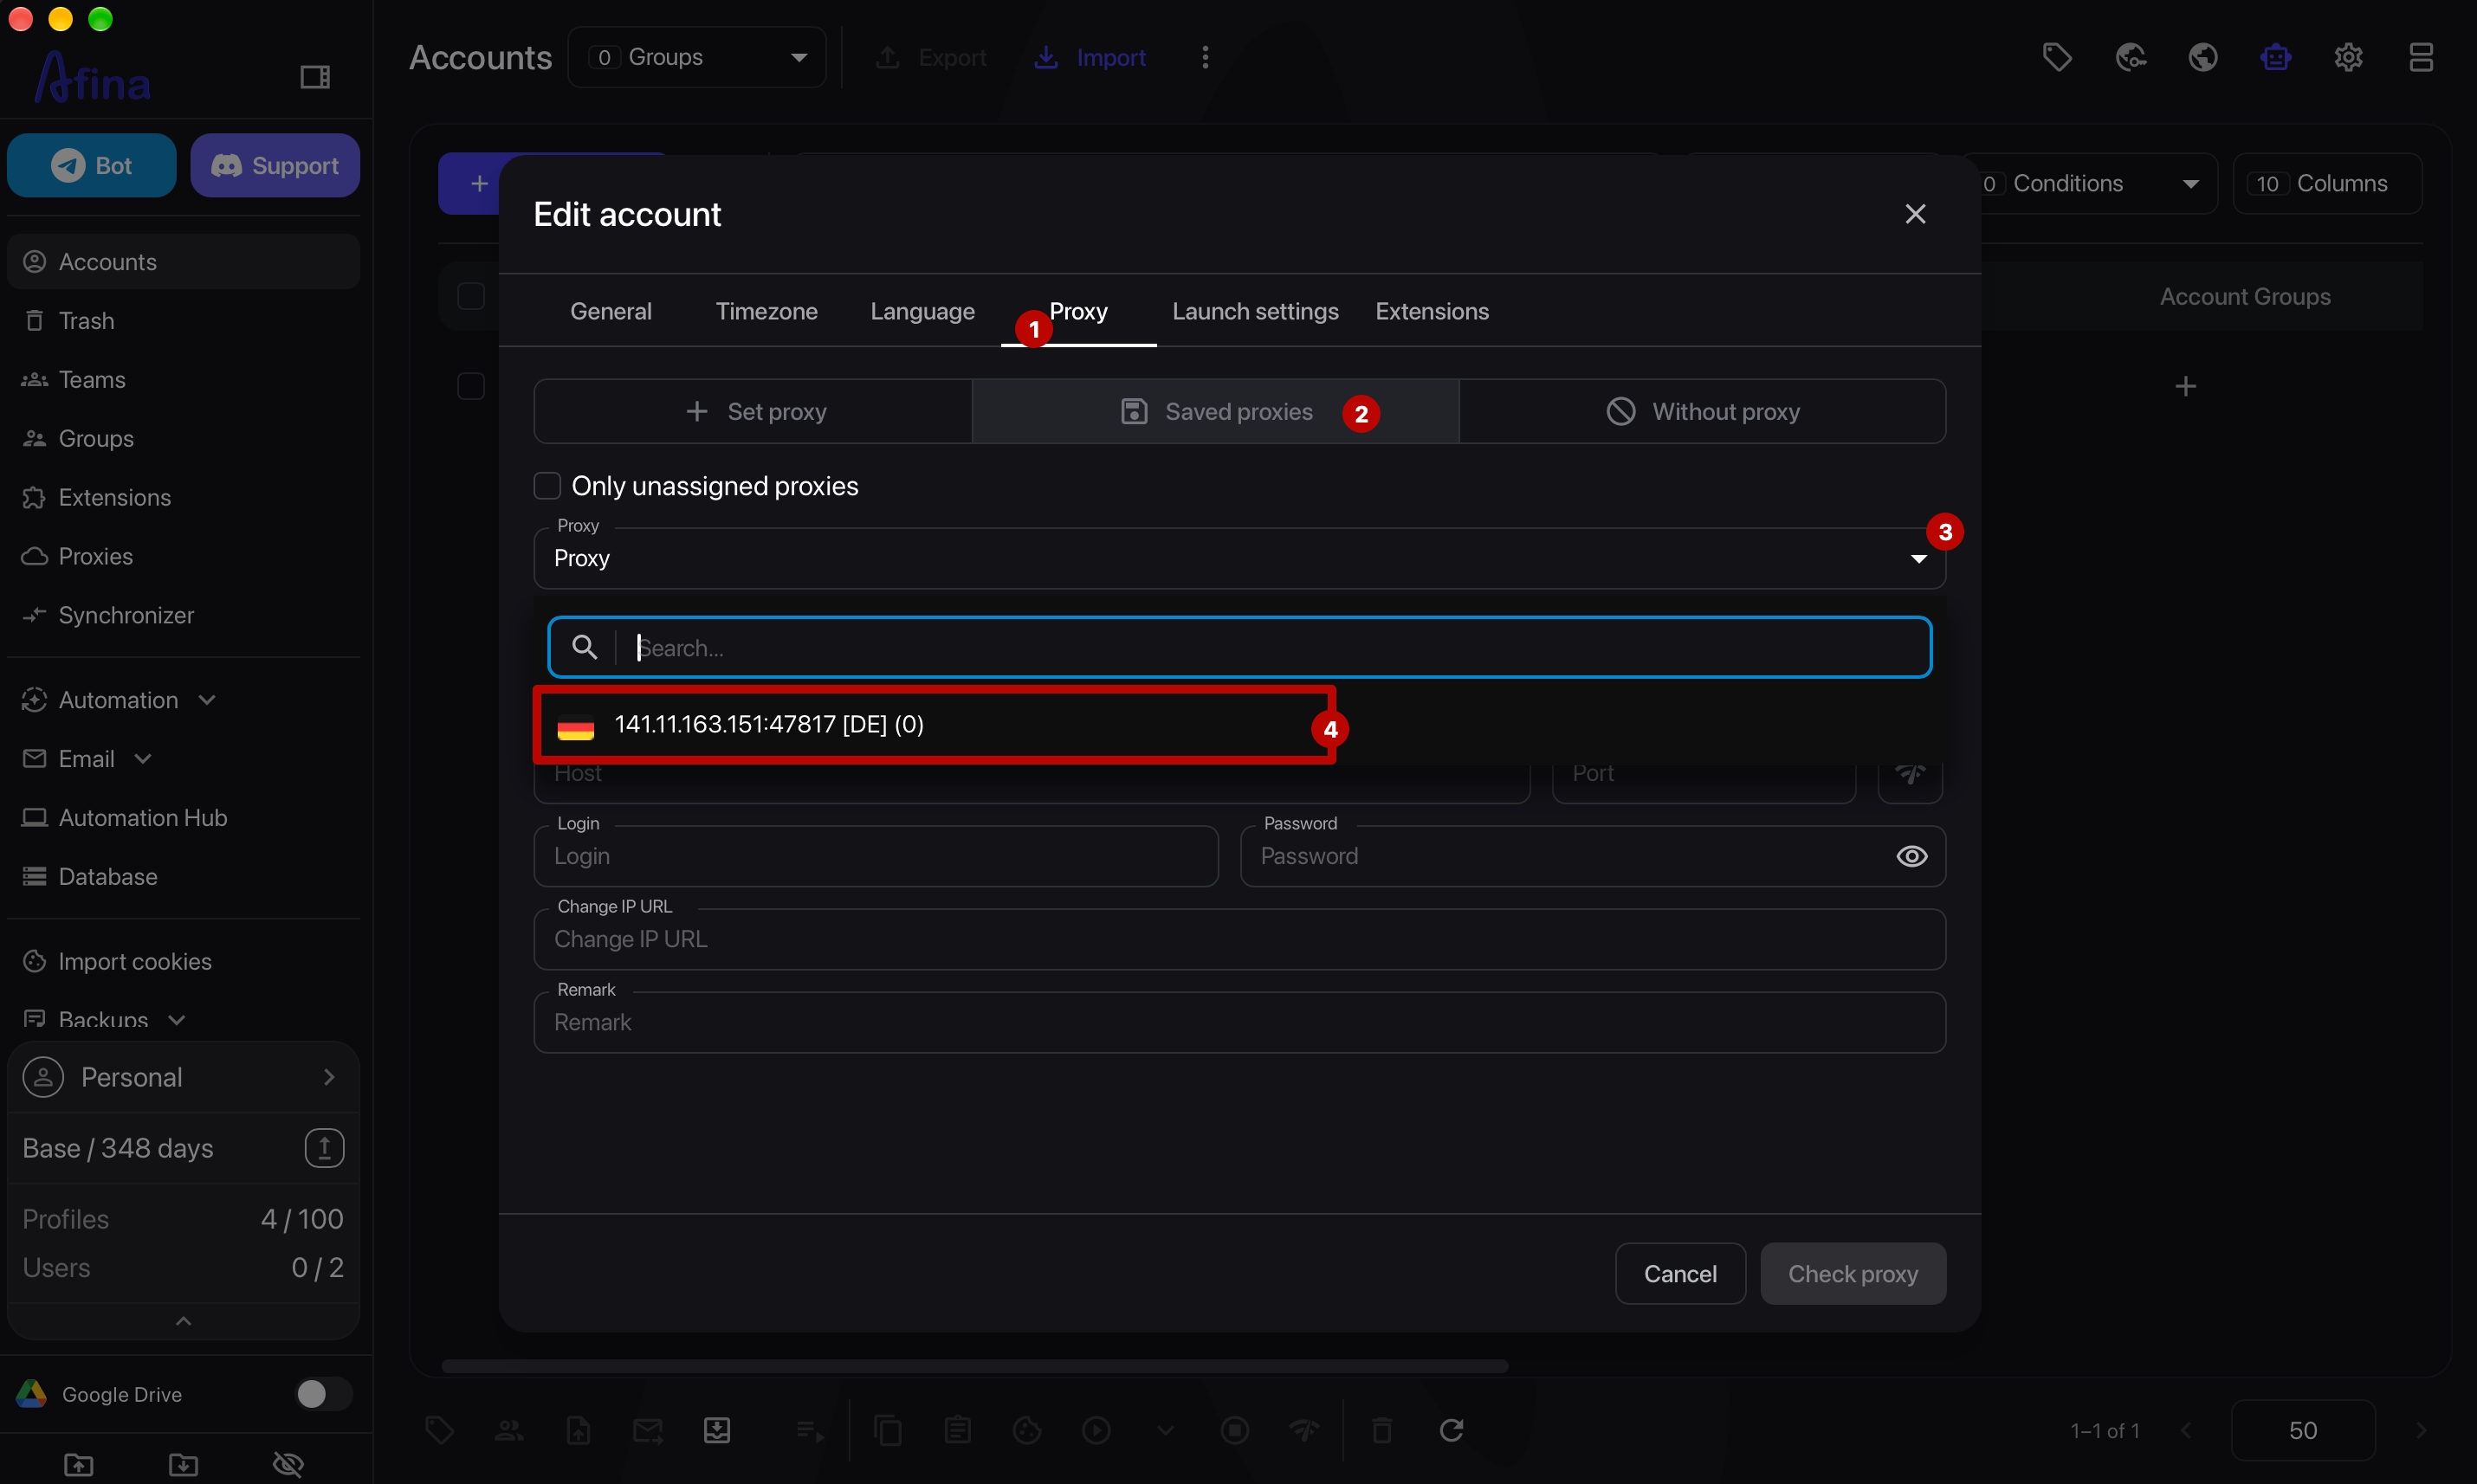Close the Edit account dialog
Image resolution: width=2477 pixels, height=1484 pixels.
[x=1914, y=214]
